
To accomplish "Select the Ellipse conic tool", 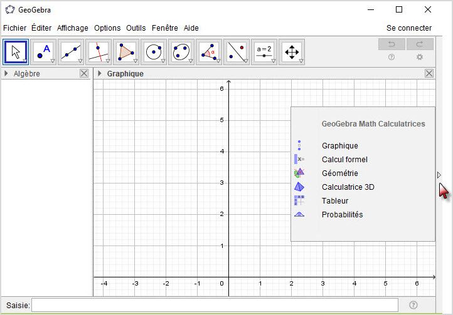I will tap(181, 52).
